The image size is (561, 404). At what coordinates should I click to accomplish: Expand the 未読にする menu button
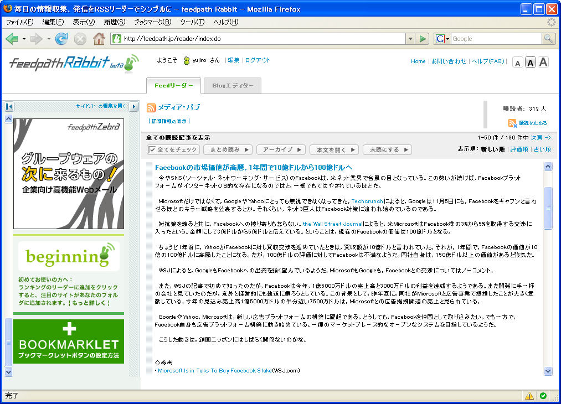point(387,149)
